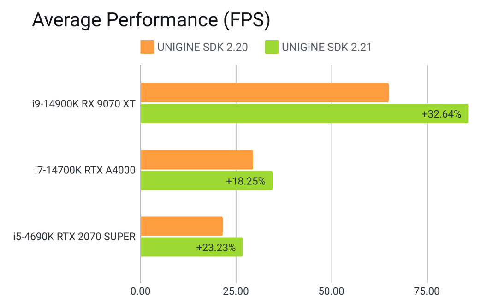Click the +23.23% data label

[x=216, y=248]
